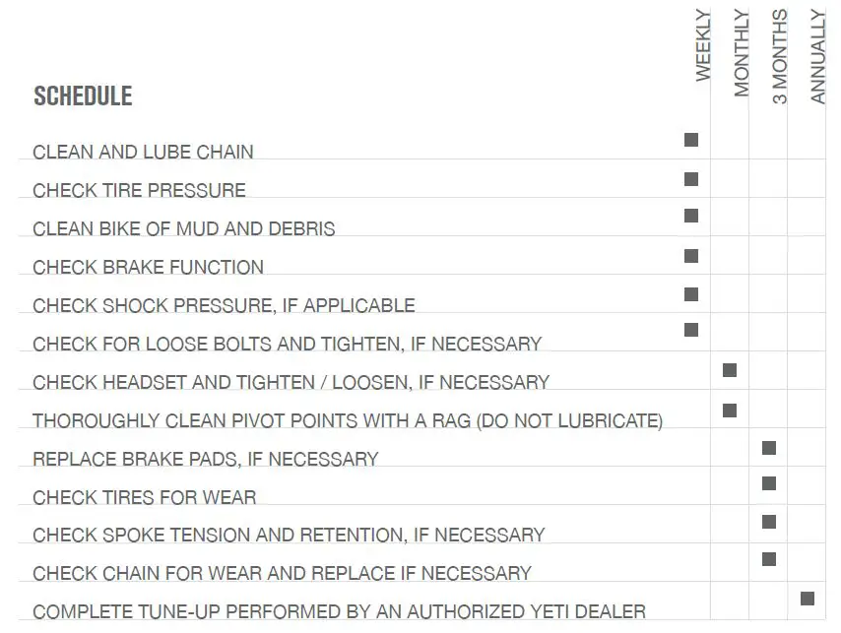
Task: Click the ANNUALLY column header
Action: (x=818, y=56)
